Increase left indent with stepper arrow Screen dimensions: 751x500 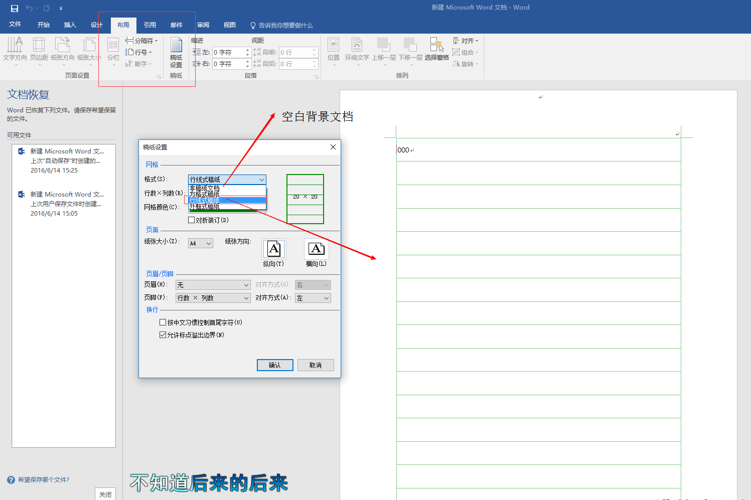(247, 50)
